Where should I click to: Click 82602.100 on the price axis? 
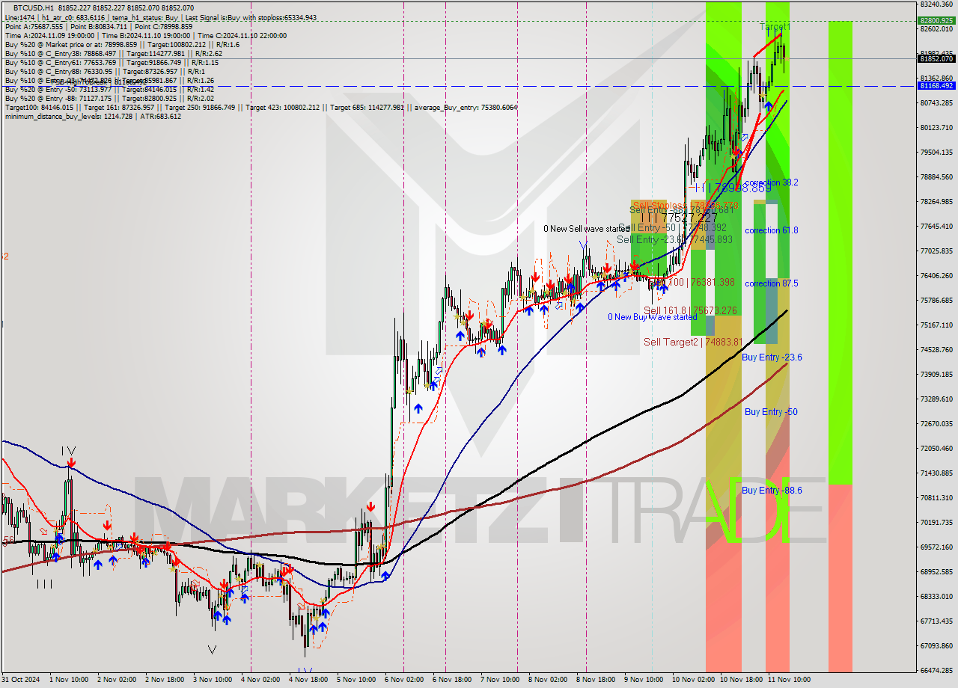[x=936, y=29]
